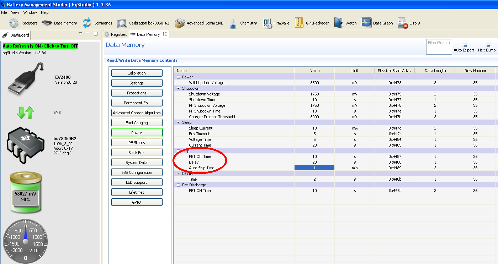Click the Settings category button
Viewport: 498px width, 264px height.
[x=137, y=83]
